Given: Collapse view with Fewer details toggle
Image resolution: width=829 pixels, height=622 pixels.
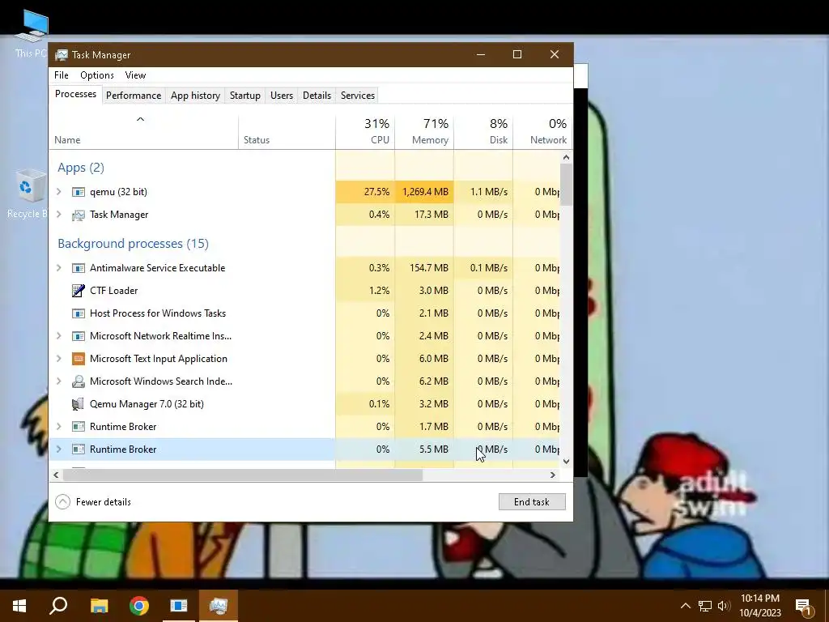Looking at the screenshot, I should coord(93,502).
